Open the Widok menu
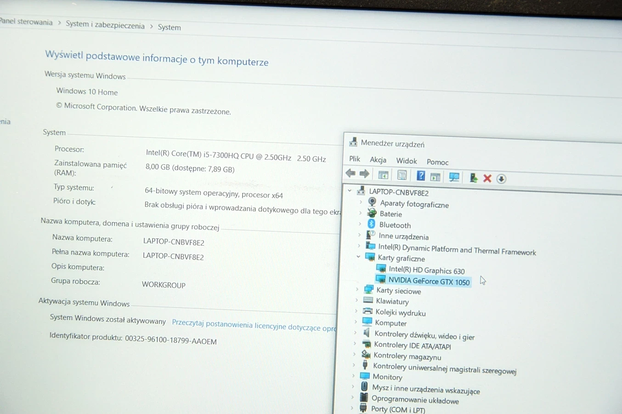This screenshot has width=622, height=414. click(407, 161)
